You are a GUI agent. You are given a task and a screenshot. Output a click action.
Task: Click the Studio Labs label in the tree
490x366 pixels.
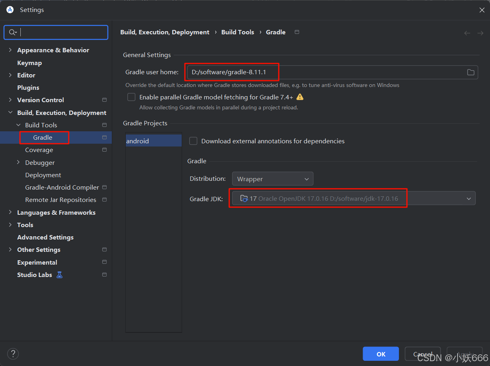[35, 275]
